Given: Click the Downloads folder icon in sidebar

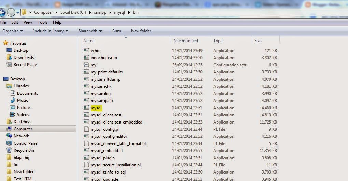Looking at the screenshot, I should coord(9,57).
